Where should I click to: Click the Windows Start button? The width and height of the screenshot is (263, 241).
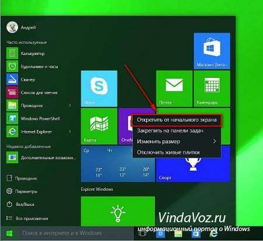click(x=9, y=233)
